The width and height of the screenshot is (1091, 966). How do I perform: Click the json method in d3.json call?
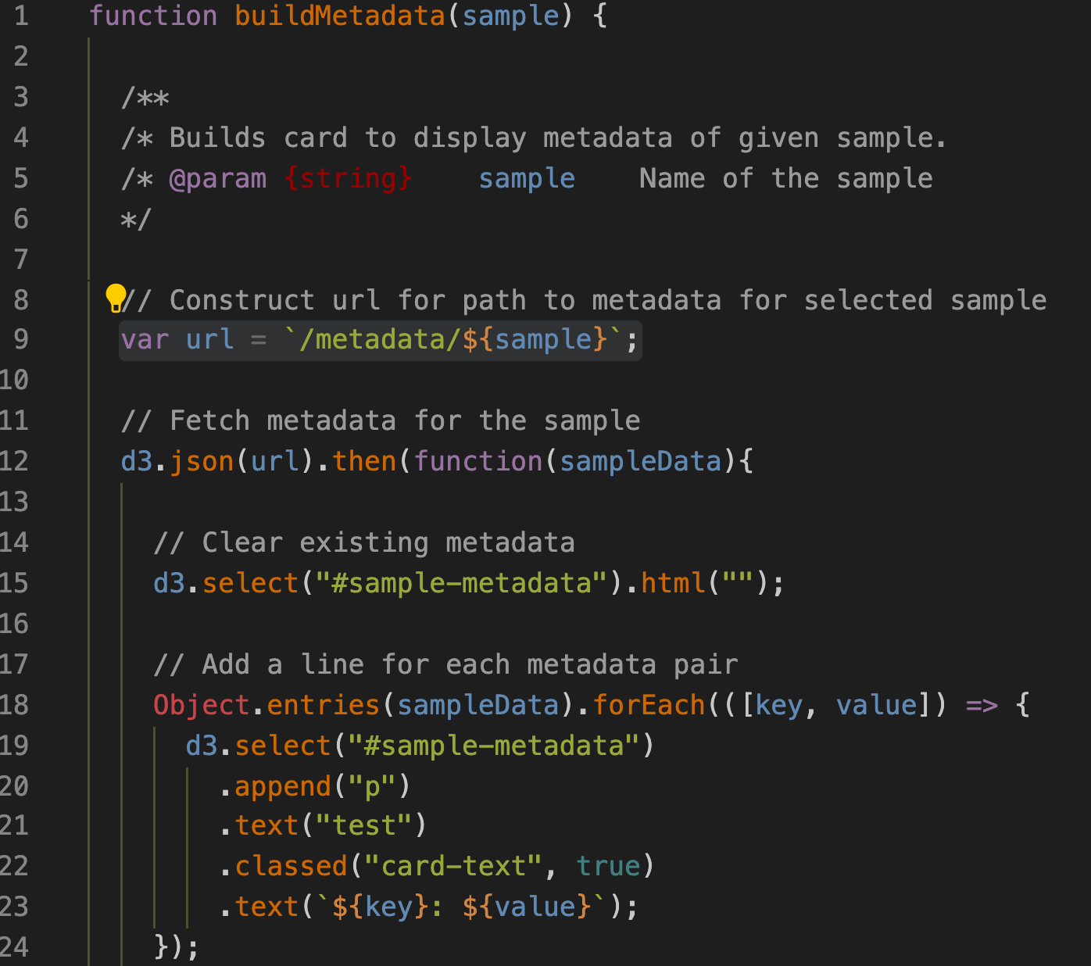[x=202, y=461]
